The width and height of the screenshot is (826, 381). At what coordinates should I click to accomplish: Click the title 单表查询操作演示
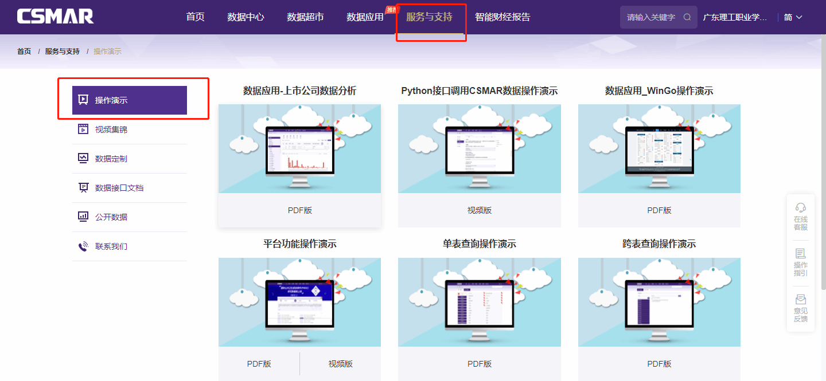(x=480, y=244)
